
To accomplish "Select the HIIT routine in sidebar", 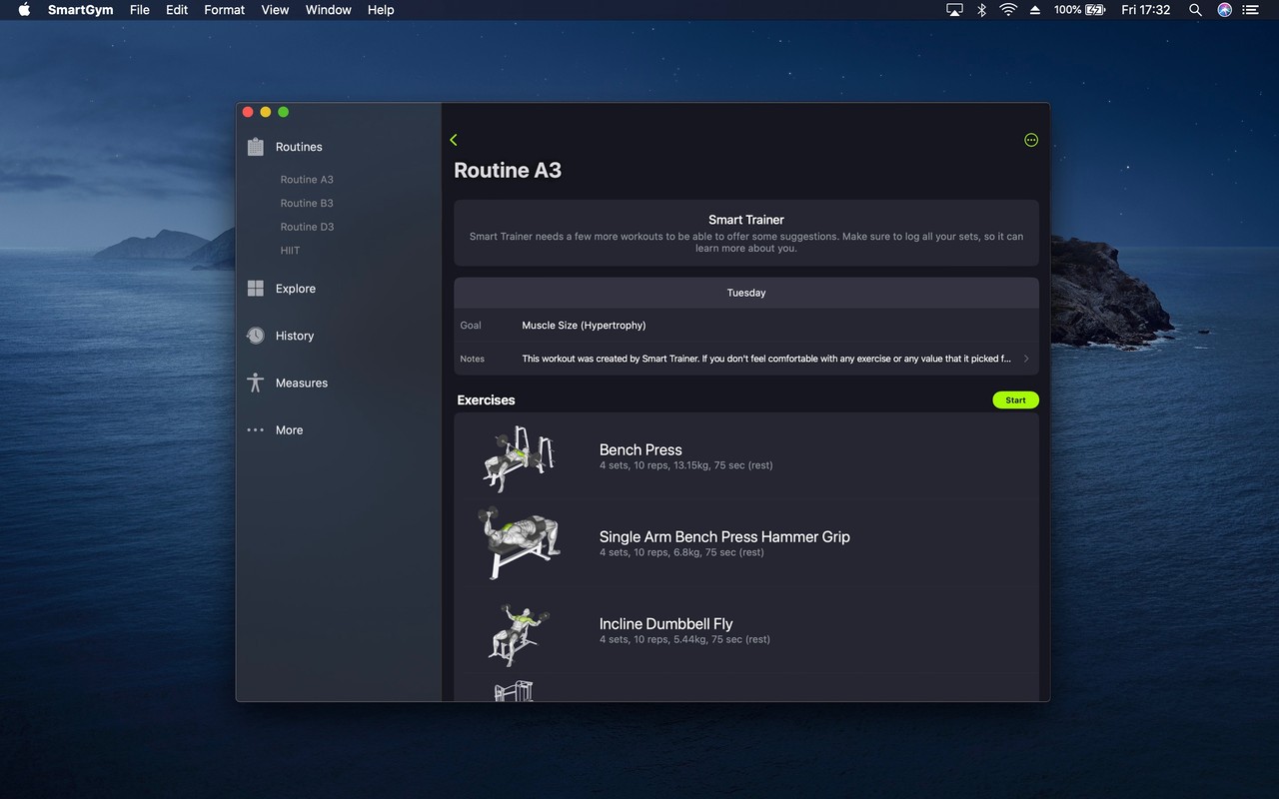I will (290, 251).
